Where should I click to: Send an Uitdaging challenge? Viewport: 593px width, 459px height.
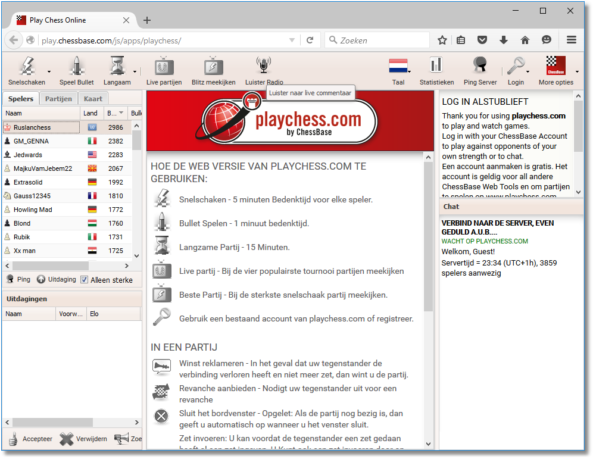point(56,280)
